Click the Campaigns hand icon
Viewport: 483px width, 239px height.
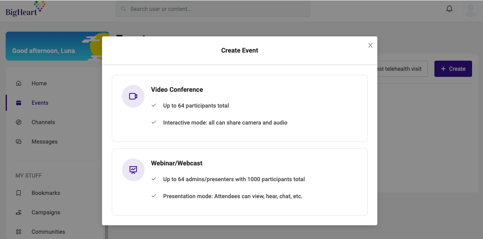point(19,212)
